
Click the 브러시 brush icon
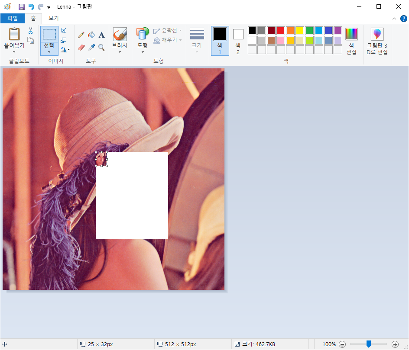click(120, 34)
